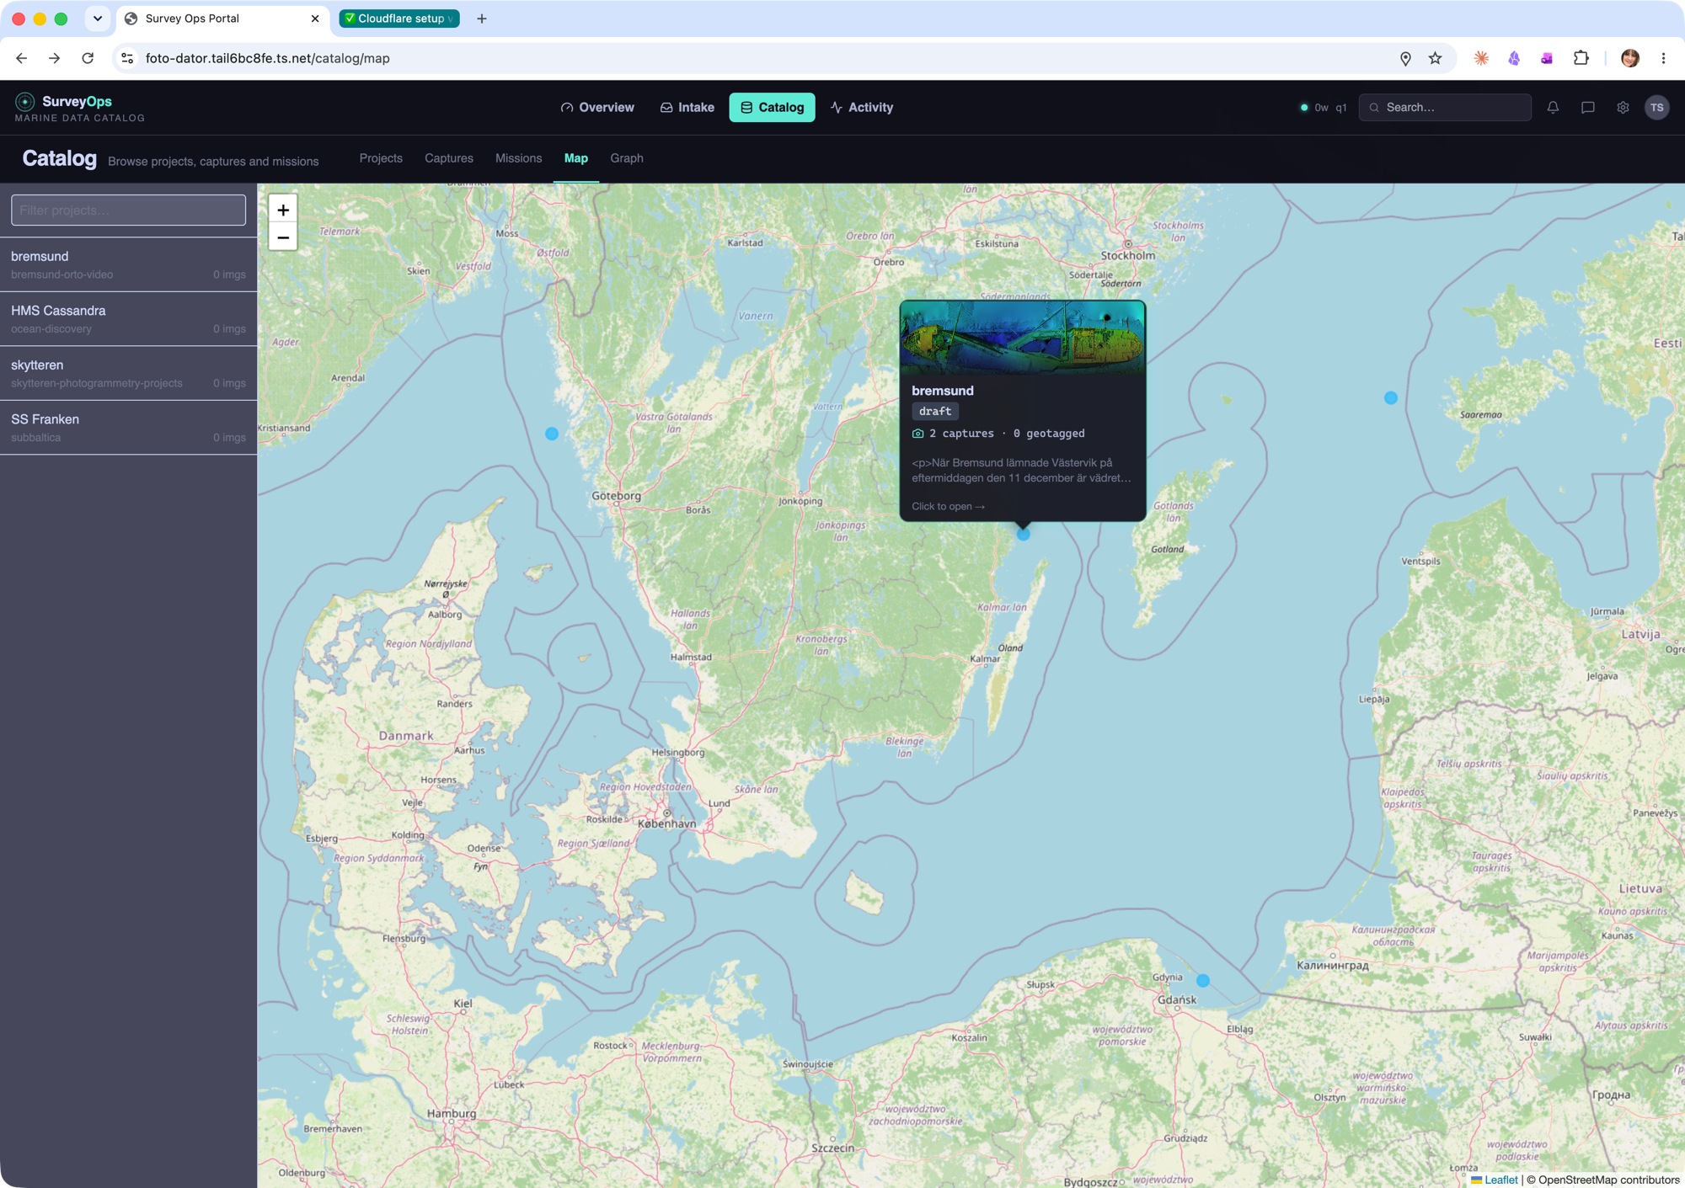This screenshot has width=1685, height=1188.
Task: Click the camera icon beside captures count
Action: point(917,434)
